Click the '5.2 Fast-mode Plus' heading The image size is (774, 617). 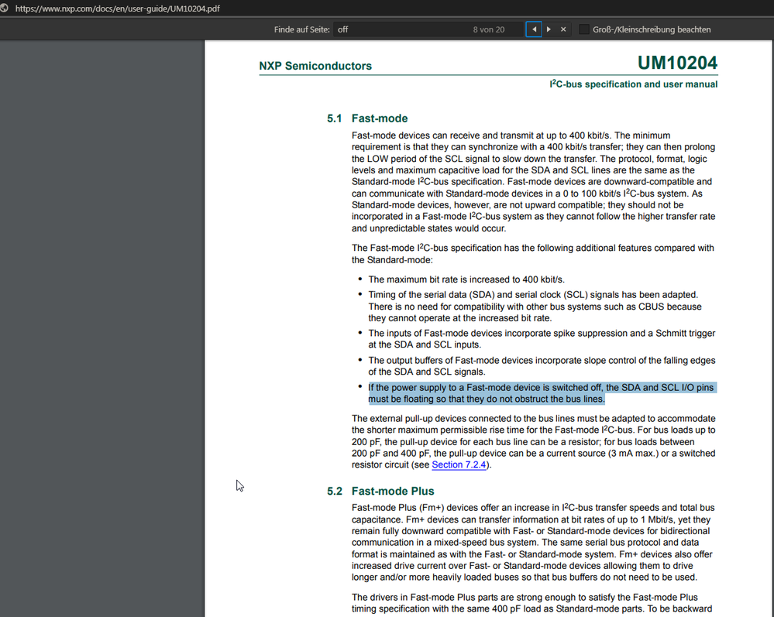coord(380,492)
